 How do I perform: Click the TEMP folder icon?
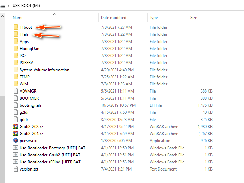16,77
